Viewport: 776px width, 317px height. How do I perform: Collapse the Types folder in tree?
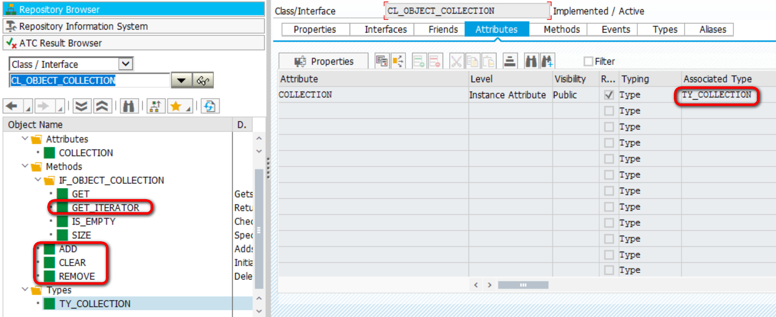(x=25, y=290)
